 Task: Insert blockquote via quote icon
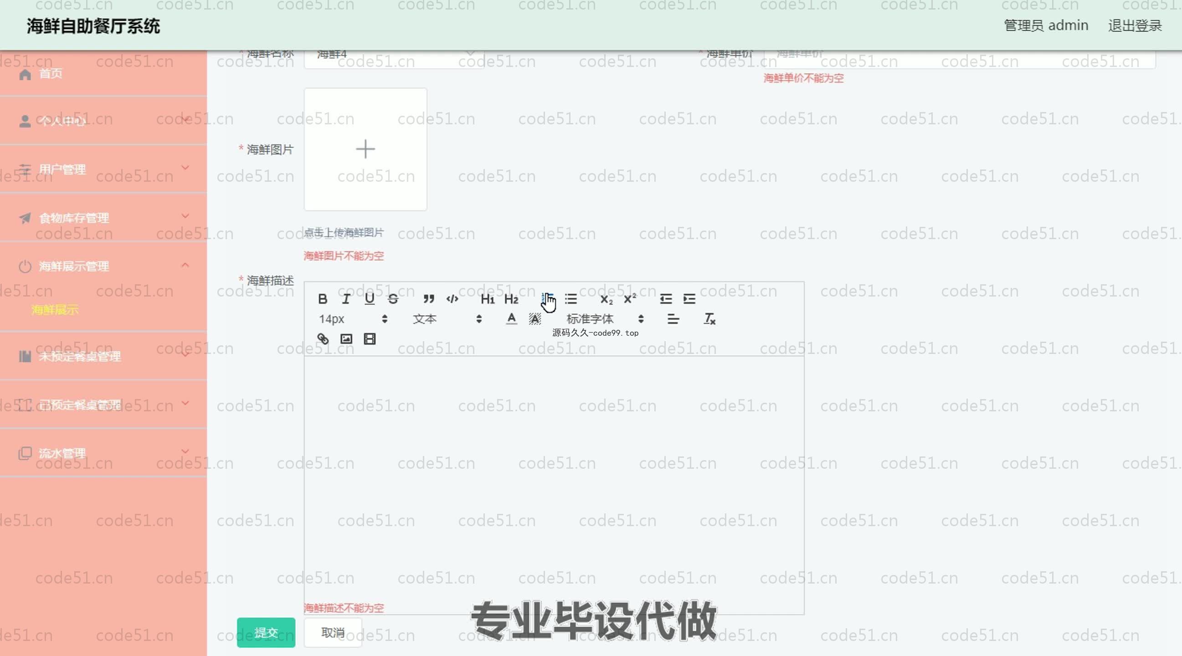[429, 299]
